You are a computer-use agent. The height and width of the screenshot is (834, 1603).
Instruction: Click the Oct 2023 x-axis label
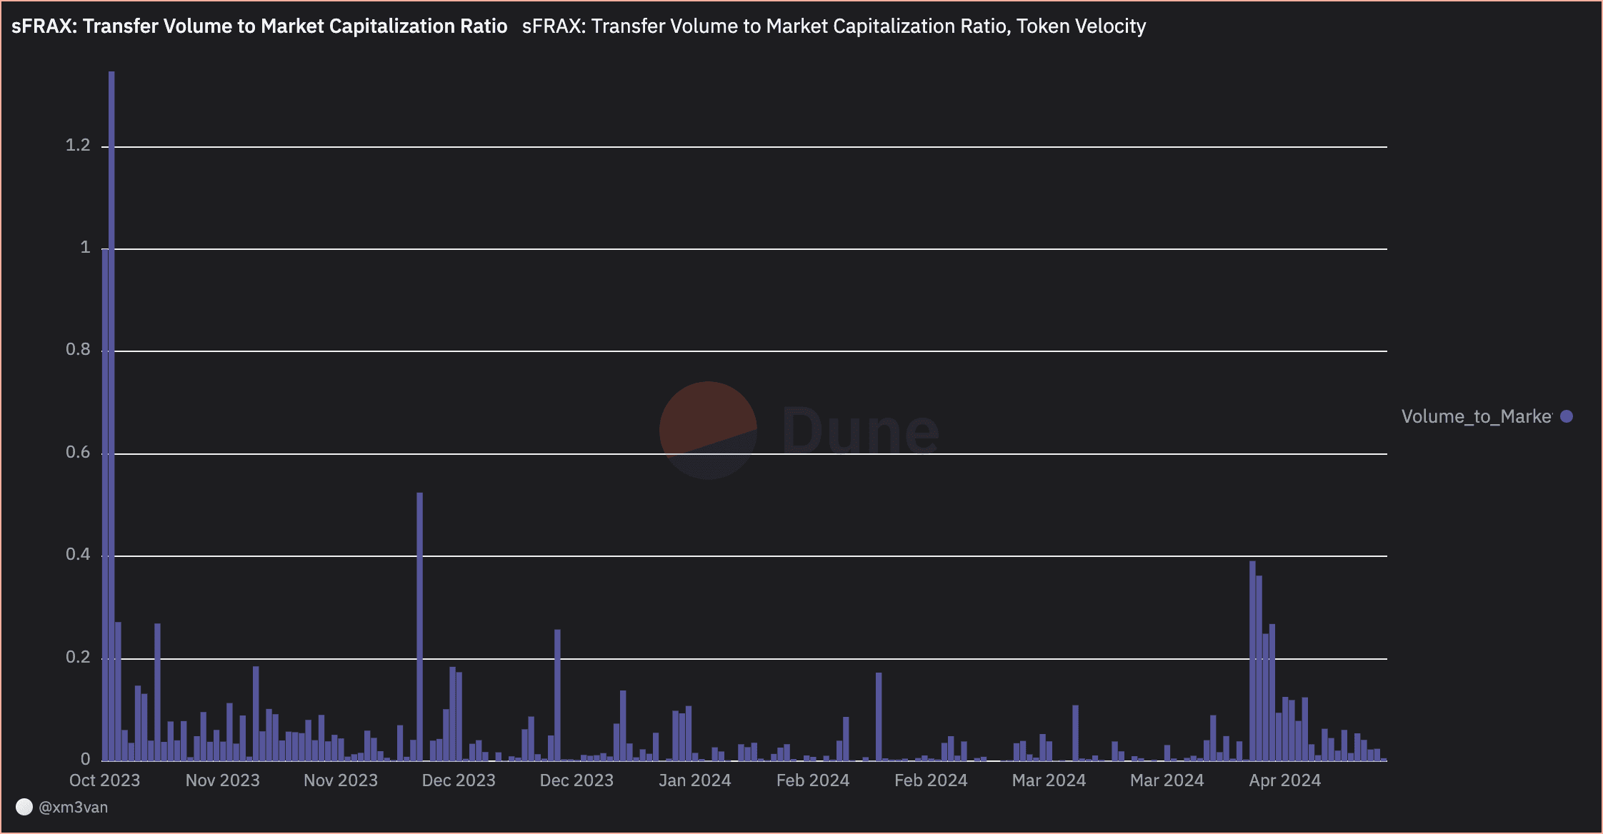tap(104, 780)
